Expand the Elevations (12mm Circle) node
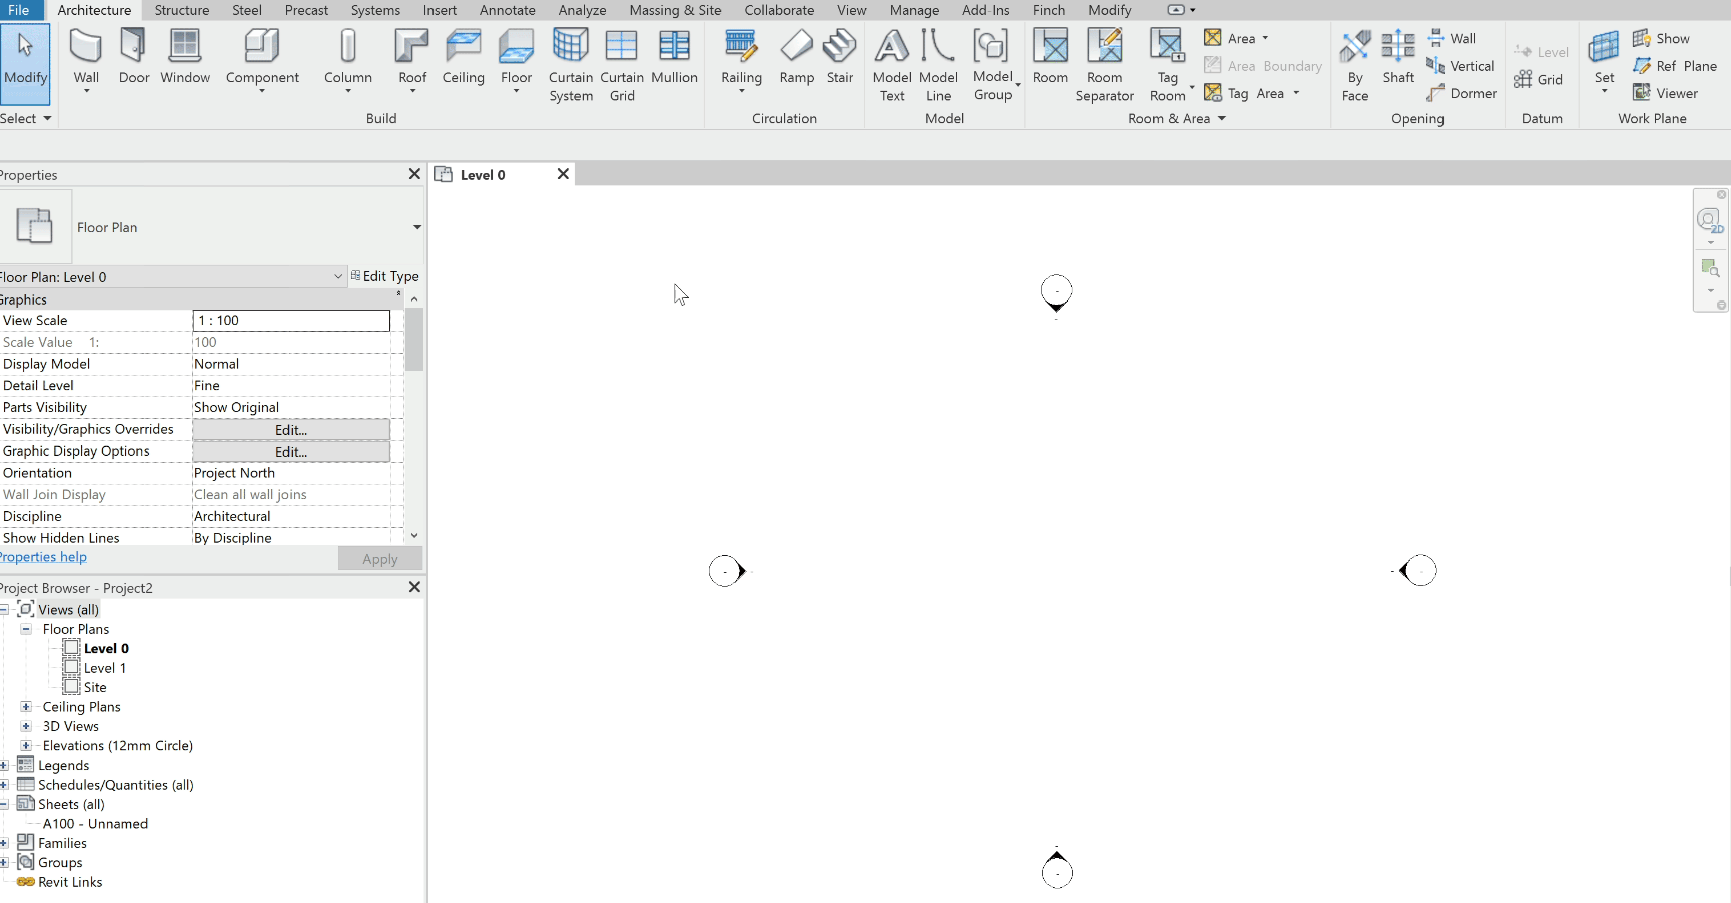Image resolution: width=1731 pixels, height=903 pixels. 26,746
